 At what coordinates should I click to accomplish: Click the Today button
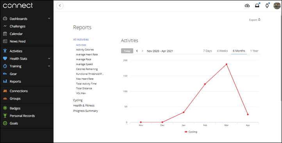pyautogui.click(x=127, y=51)
